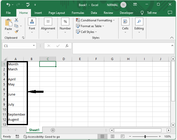Click the Copy icon
This screenshot has height=140, width=177.
click(16, 26)
